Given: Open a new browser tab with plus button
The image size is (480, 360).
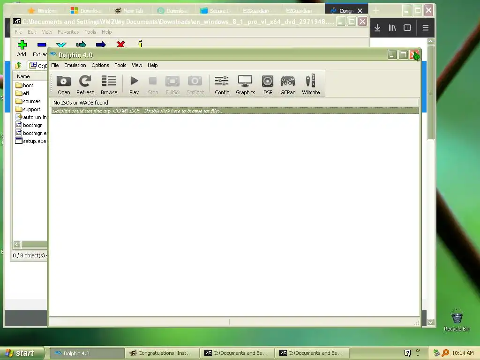Looking at the screenshot, I should click(x=376, y=10).
